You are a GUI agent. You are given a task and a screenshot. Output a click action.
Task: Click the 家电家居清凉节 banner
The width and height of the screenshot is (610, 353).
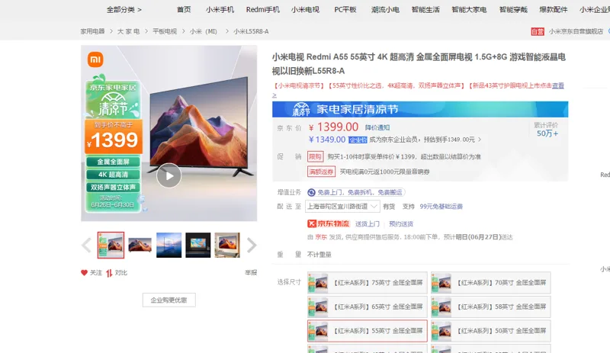[x=420, y=109]
